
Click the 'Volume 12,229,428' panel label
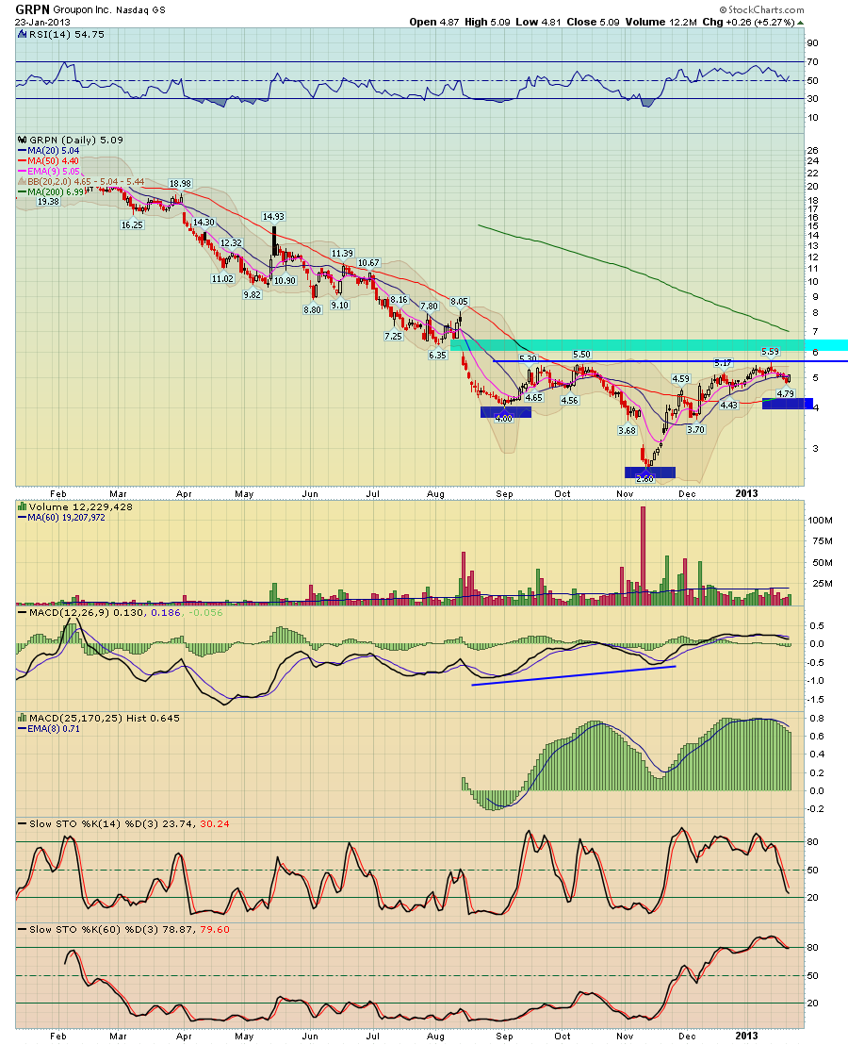pos(80,506)
